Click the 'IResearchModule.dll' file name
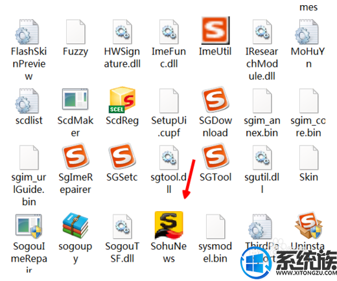Image resolution: width=337 pixels, height=281 pixels. (262, 64)
